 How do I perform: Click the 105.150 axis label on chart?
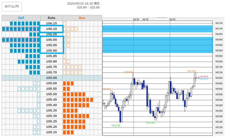(x=219, y=133)
